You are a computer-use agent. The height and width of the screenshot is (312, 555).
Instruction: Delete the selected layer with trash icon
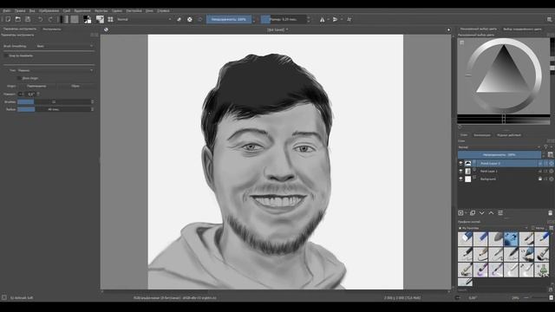coord(550,213)
